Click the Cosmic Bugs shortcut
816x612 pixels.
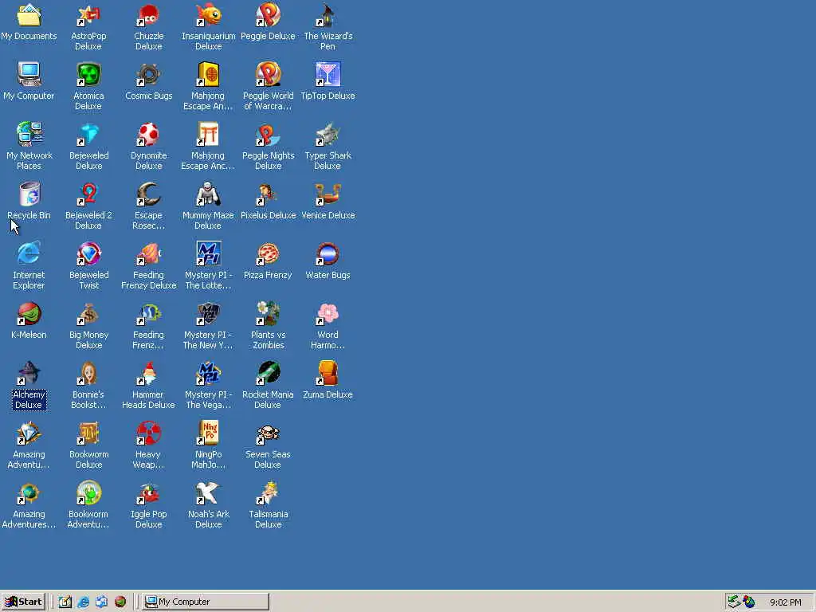149,74
